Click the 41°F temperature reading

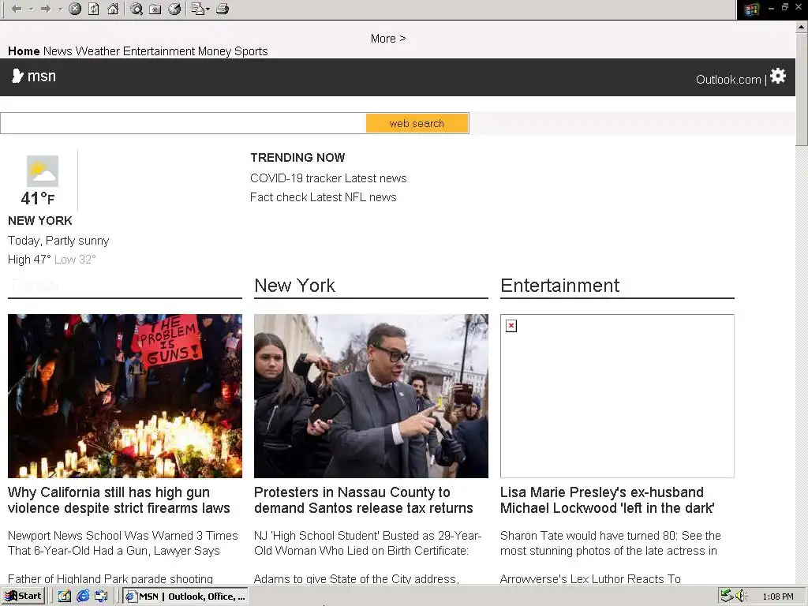coord(38,198)
